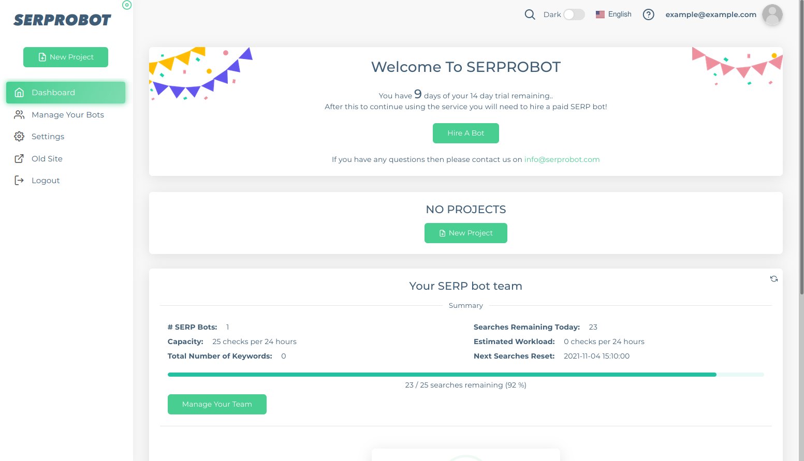Viewport: 804px width, 461px height.
Task: Click the green circular sidebar collapse icon
Action: tap(127, 5)
